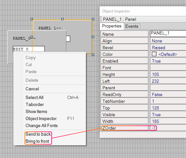Image resolution: width=186 pixels, height=158 pixels.
Task: Select the Width property label
Action: click(124, 121)
